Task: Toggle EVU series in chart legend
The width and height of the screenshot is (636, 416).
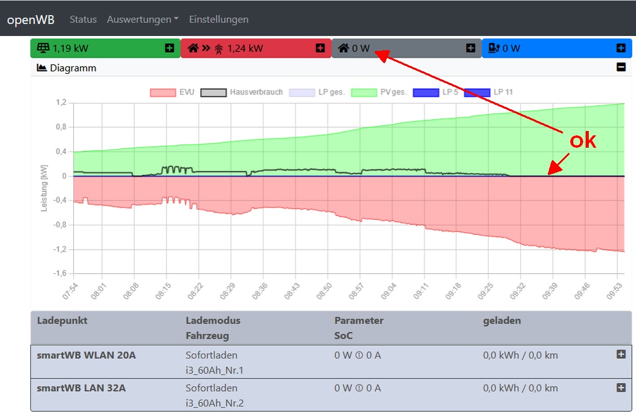Action: [173, 93]
